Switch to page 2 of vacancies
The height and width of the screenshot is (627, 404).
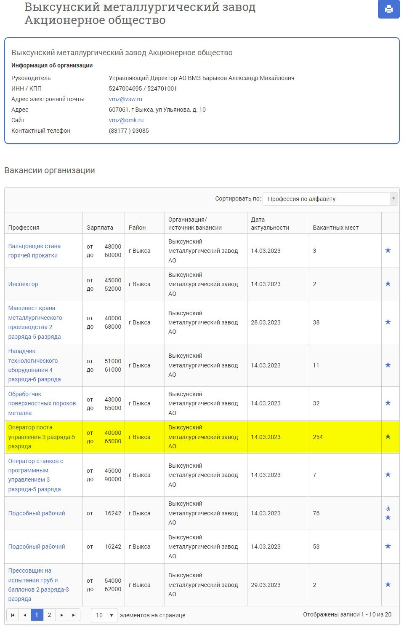tap(49, 615)
